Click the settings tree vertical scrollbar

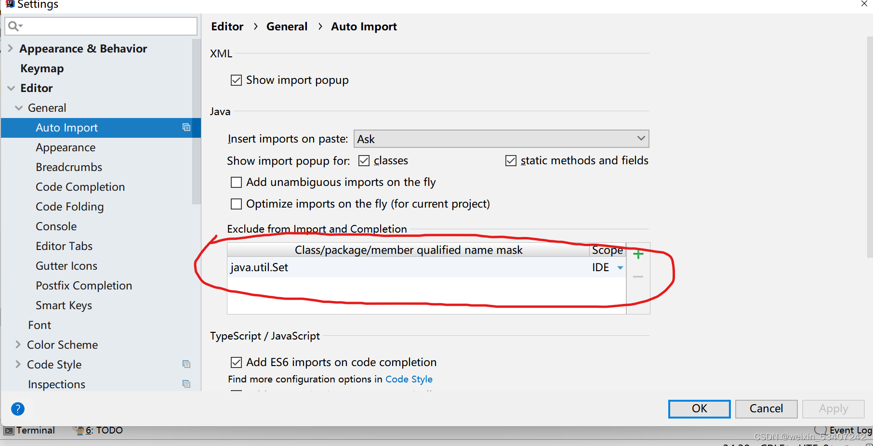[x=196, y=120]
